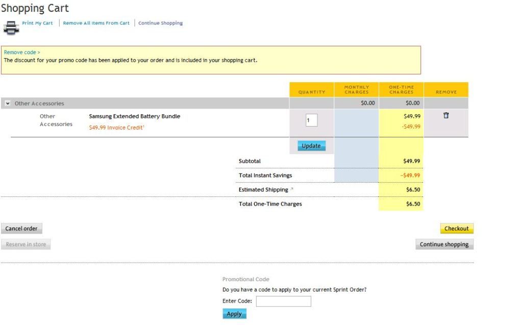Screen dimensions: 522x325
Task: Click the Promotional Code heading
Action: [x=245, y=279]
